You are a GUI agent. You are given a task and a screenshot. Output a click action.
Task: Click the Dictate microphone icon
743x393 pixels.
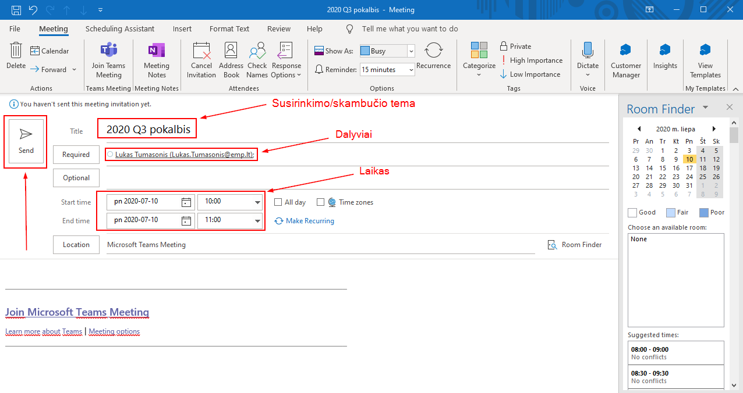(x=588, y=51)
